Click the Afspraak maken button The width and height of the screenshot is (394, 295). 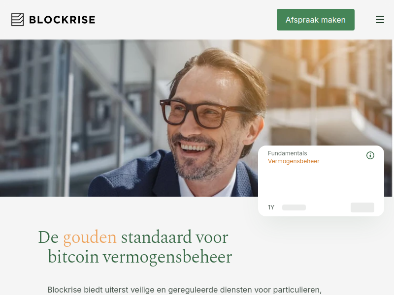tap(316, 20)
